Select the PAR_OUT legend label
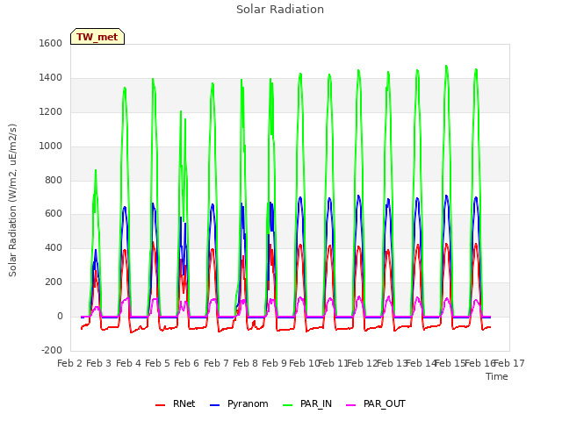Image resolution: width=562 pixels, height=421 pixels. click(385, 403)
